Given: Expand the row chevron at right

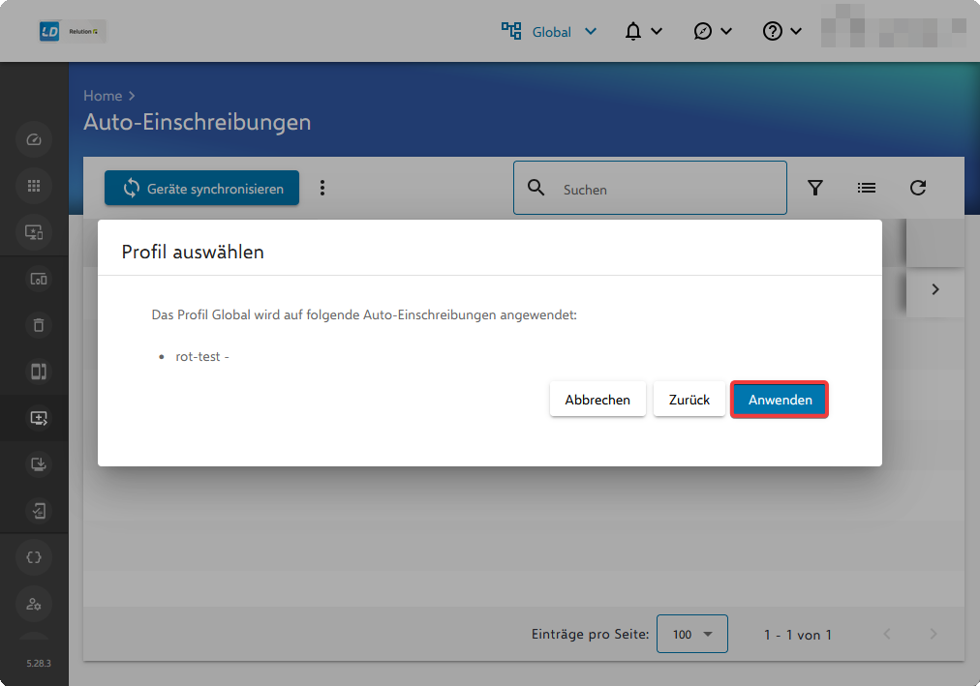Looking at the screenshot, I should (935, 289).
